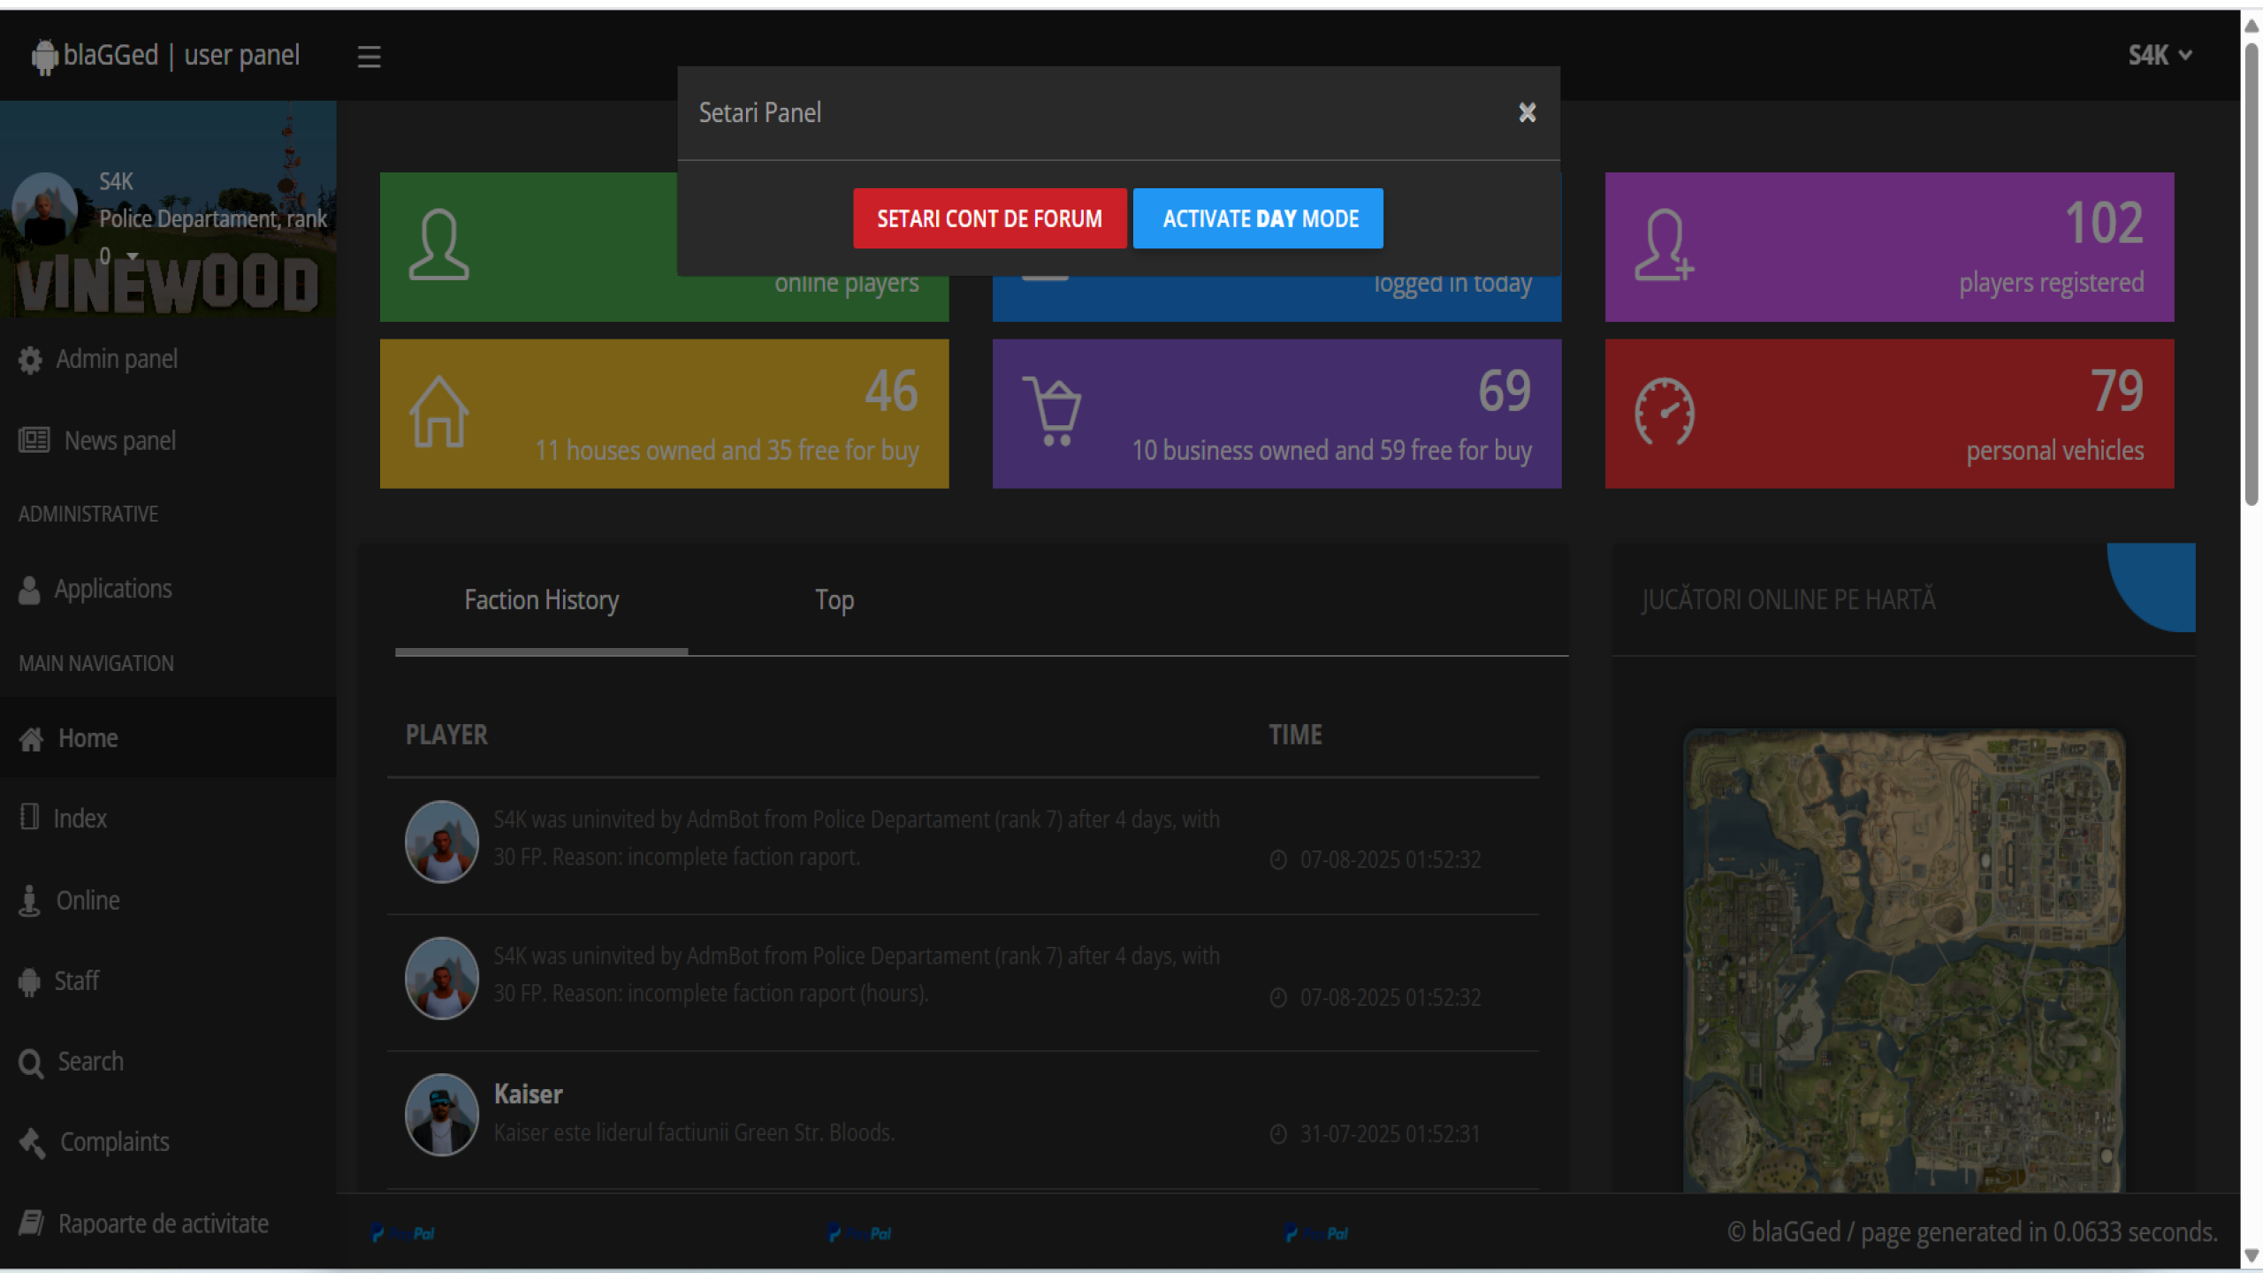
Task: Select the Faction History tab
Action: [541, 600]
